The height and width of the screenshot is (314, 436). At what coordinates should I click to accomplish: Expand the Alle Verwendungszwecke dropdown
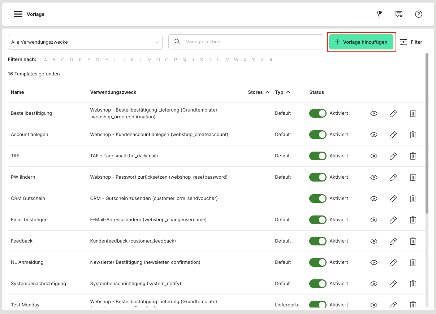(x=85, y=42)
